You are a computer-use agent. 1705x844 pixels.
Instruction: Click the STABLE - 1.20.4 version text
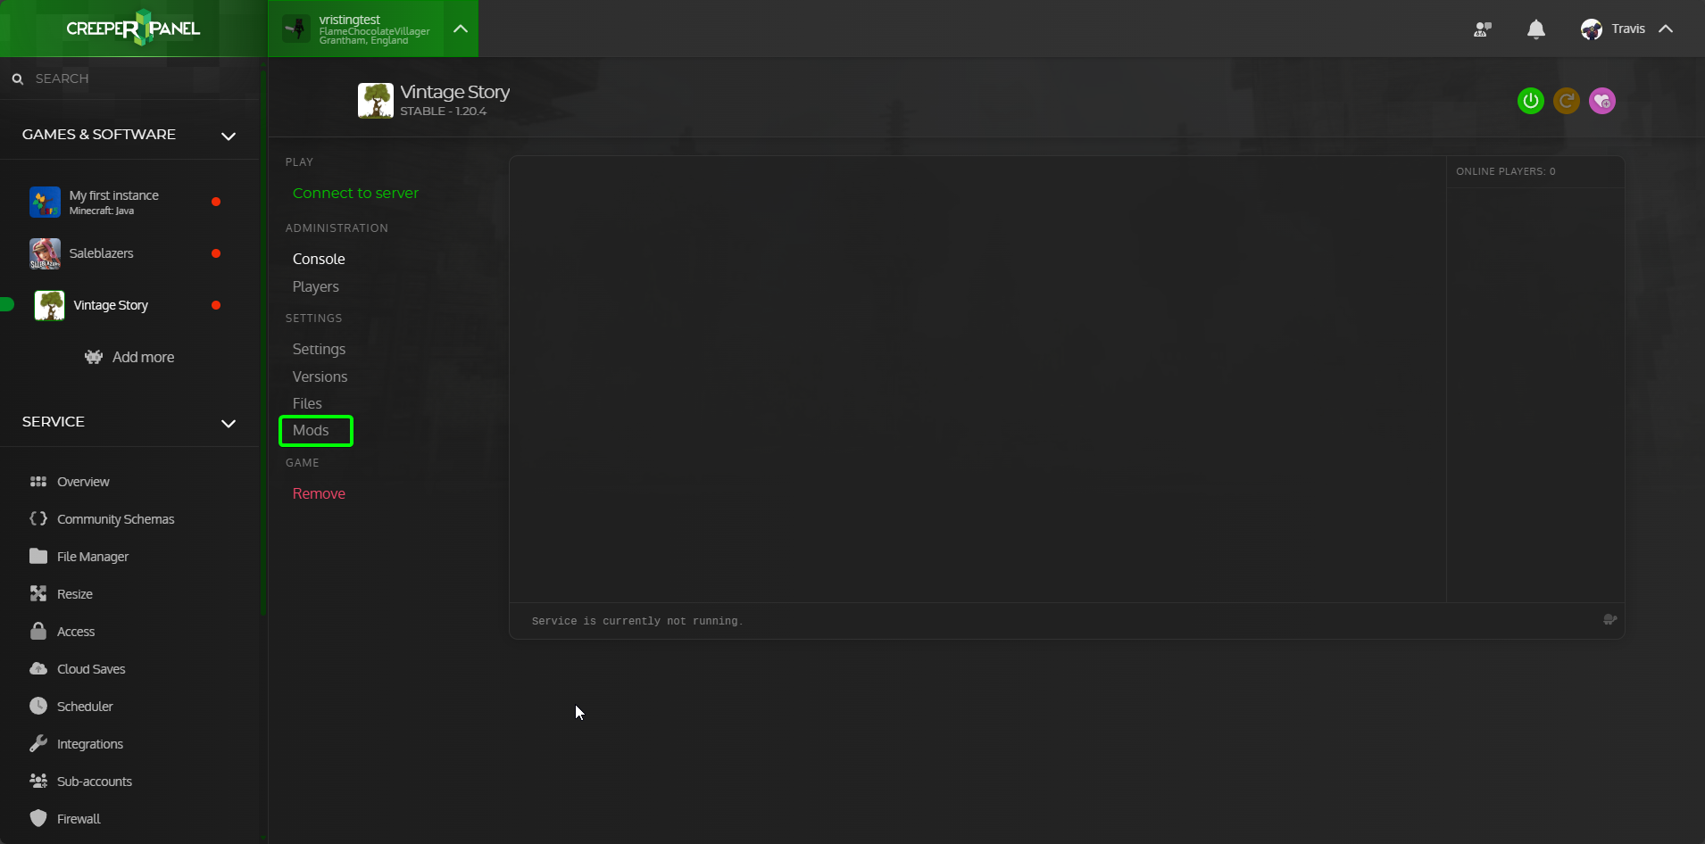point(443,112)
